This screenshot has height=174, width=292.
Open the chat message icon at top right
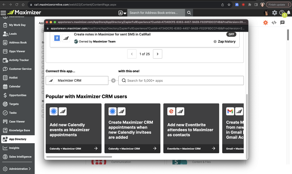pos(282,22)
